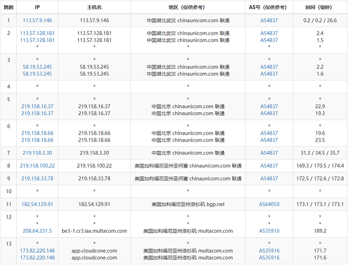Click the time value 2.2 in hop 3
348x266 pixels.
click(x=320, y=67)
